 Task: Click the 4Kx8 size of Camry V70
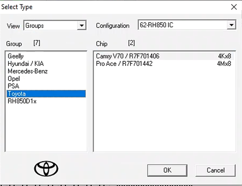coord(224,56)
